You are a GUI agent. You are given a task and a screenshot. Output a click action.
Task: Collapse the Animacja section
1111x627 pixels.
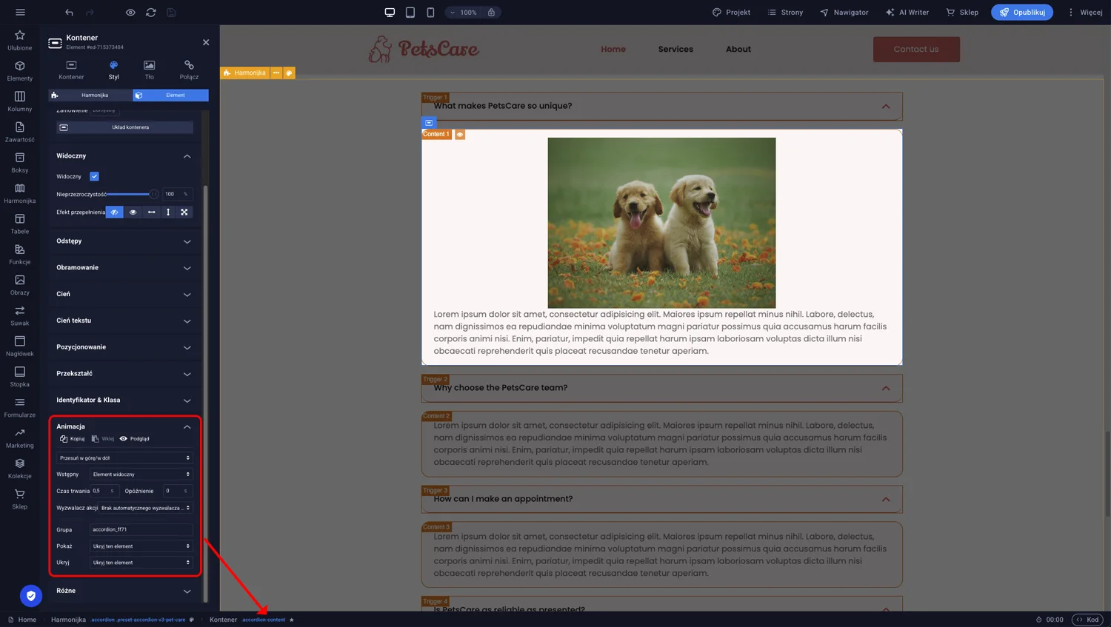[x=187, y=426]
